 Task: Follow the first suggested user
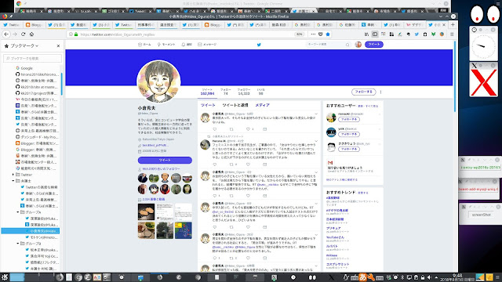(348, 119)
